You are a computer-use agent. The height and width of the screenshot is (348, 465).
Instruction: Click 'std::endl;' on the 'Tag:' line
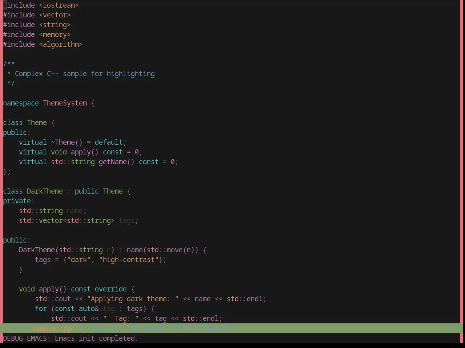[x=203, y=318]
